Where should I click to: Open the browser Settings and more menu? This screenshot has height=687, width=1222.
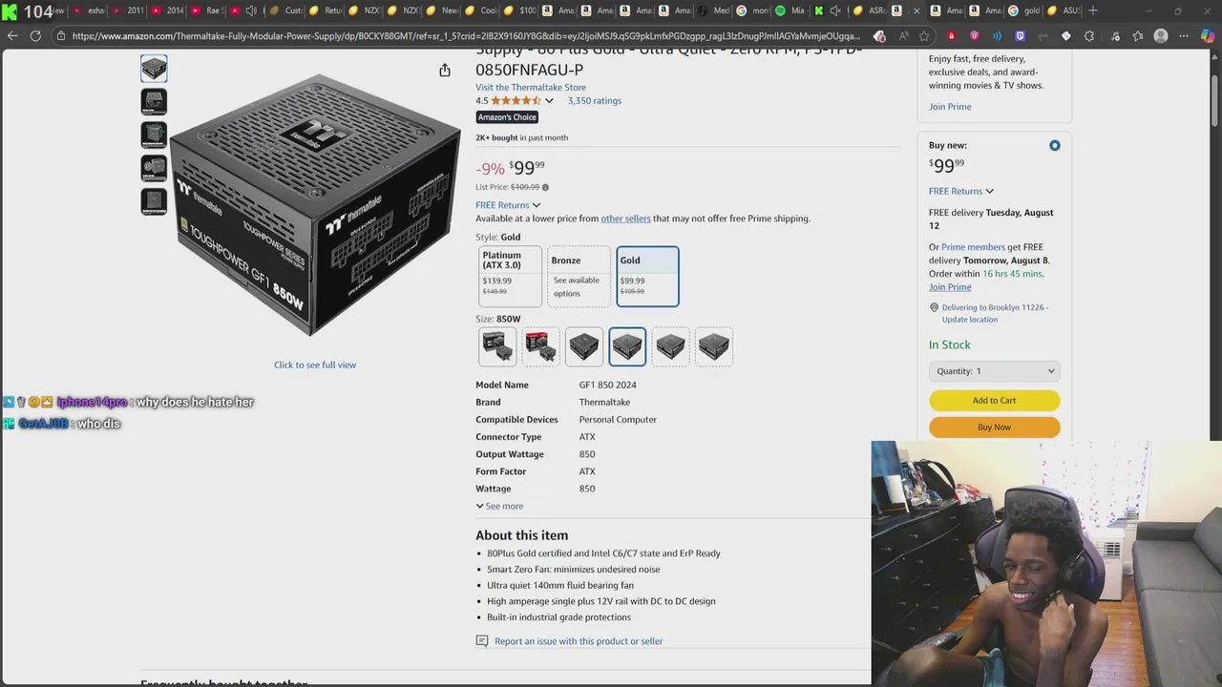pos(1185,36)
